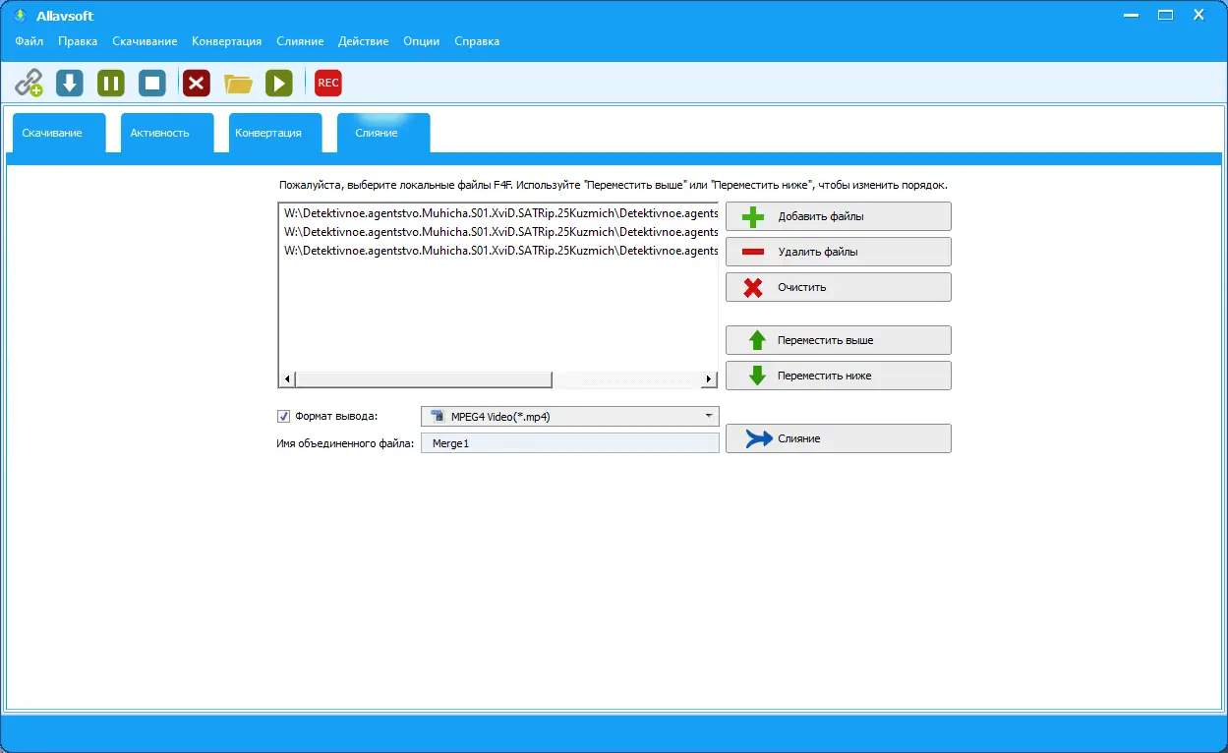Open the MPEG4 Video output format dropdown

[570, 417]
